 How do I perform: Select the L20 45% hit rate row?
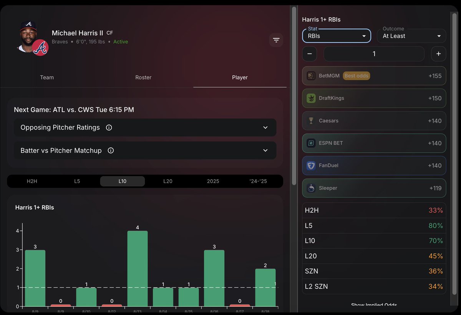pyautogui.click(x=374, y=256)
